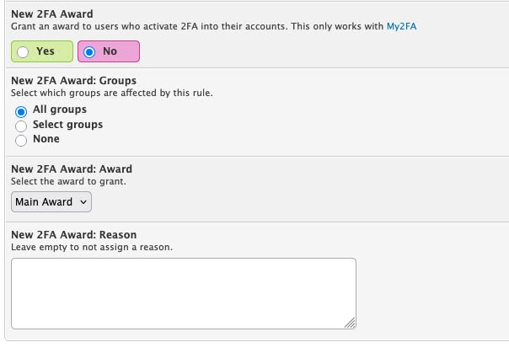Choose the All groups radio button
This screenshot has width=509, height=353.
point(21,111)
